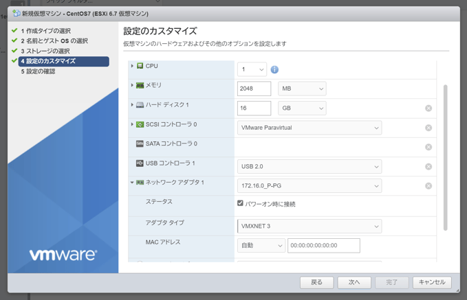Viewport: 467px width, 300px height.
Task: Toggle the パワーオン時に接続 checkbox
Action: pyautogui.click(x=240, y=203)
